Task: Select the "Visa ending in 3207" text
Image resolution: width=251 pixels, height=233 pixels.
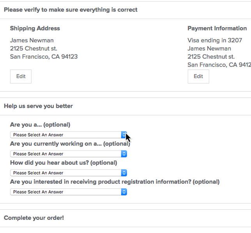Action: (215, 40)
